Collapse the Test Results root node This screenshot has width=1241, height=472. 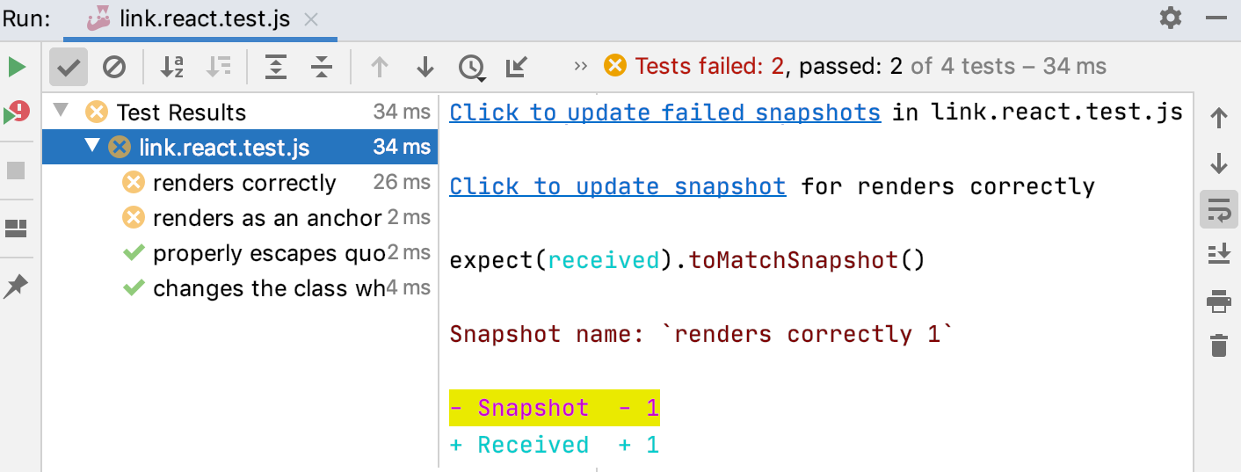click(x=61, y=112)
